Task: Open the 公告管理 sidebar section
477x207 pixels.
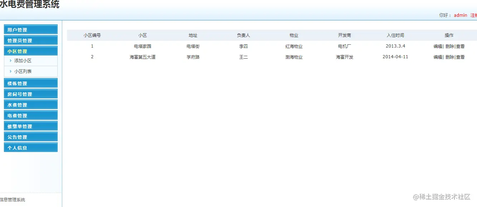Action: pyautogui.click(x=30, y=136)
